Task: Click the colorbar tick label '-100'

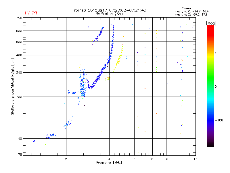Action: coord(219,120)
